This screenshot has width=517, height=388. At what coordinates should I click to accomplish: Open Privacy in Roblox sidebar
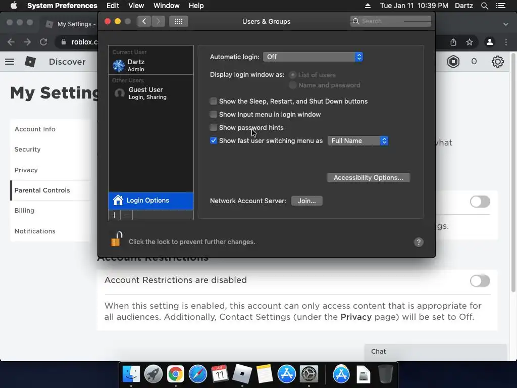[x=26, y=170]
